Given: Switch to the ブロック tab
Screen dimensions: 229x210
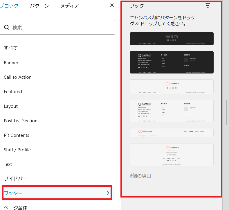Looking at the screenshot, I should 10,6.
